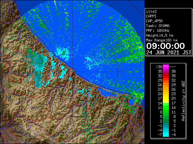
Task: Click the '24 JUN 2021 JST' date
Action: pos(169,52)
